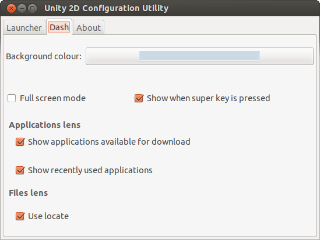This screenshot has width=320, height=240.
Task: Click the Show when super key label
Action: coord(208,98)
